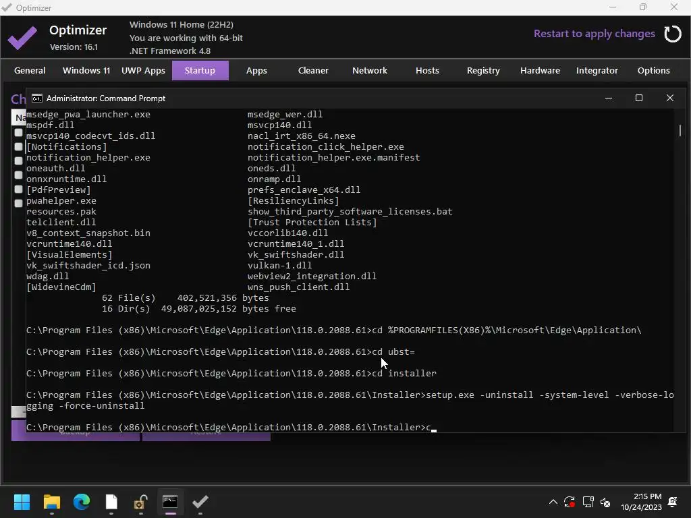Click the muted volume tray icon
Screen dimensions: 691x518
[x=605, y=502]
